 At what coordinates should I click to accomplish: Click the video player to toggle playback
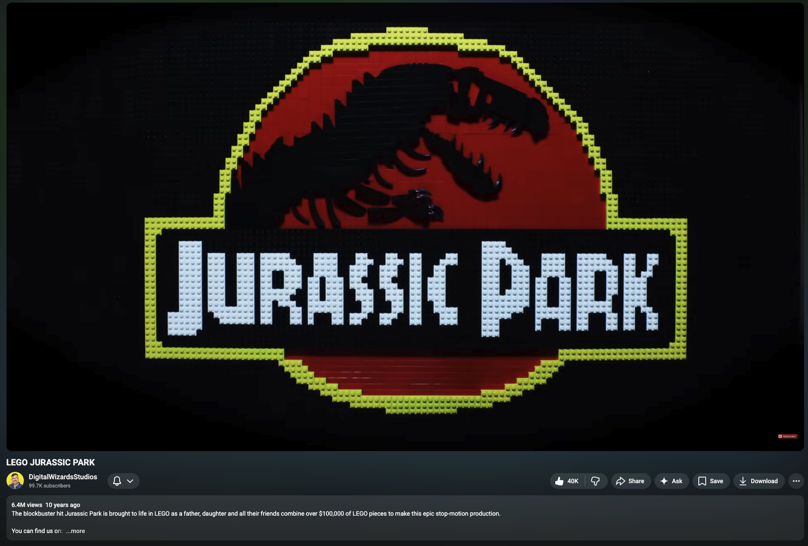pos(405,226)
